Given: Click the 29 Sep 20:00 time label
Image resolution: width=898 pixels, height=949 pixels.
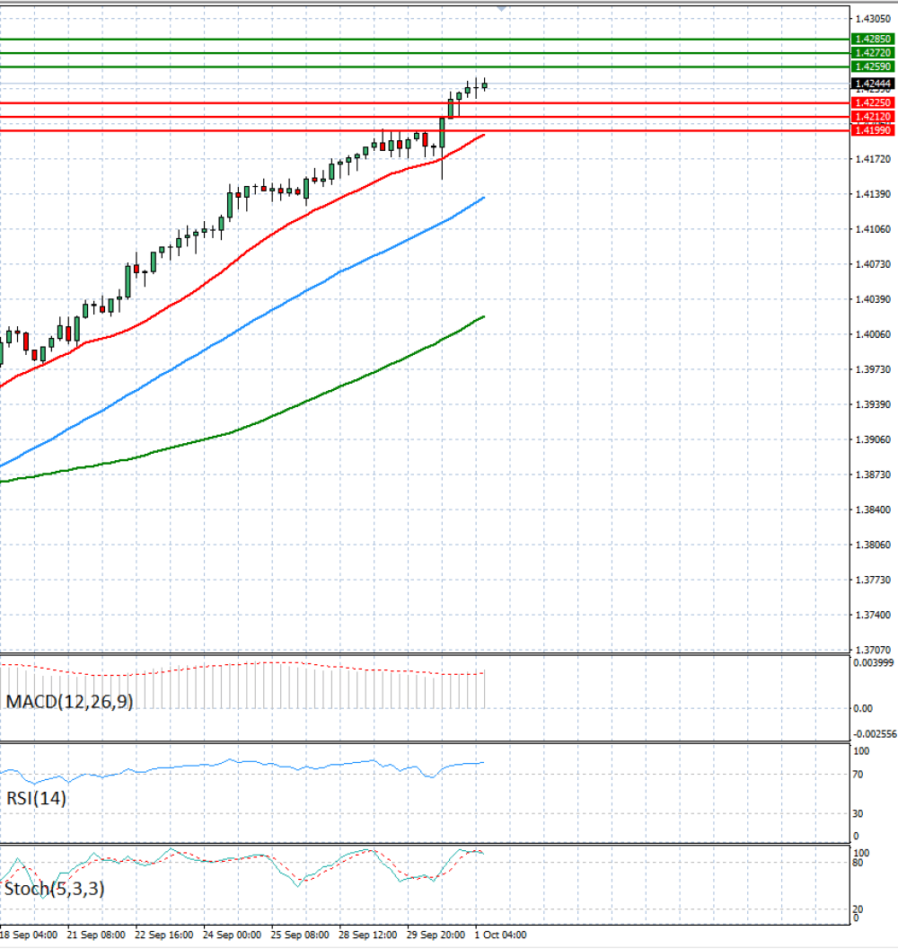Looking at the screenshot, I should click(436, 936).
